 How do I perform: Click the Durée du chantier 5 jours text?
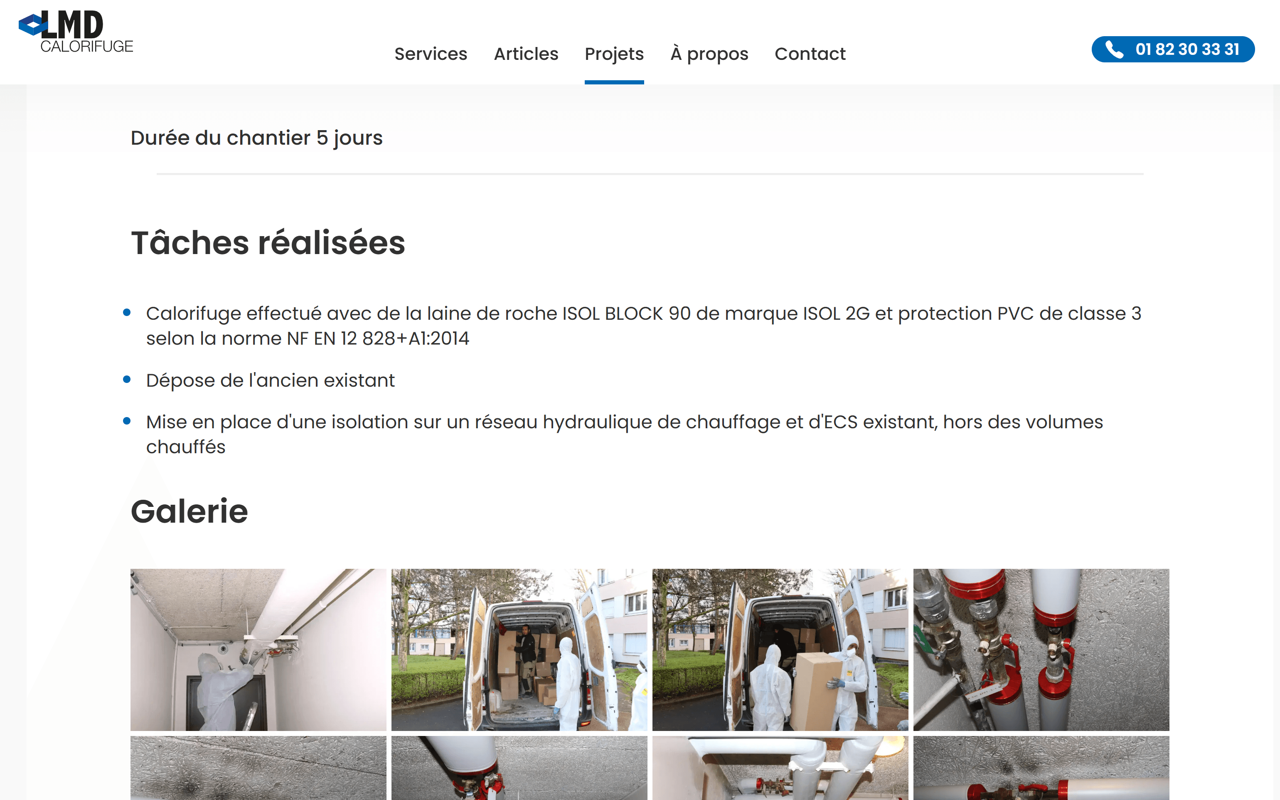pyautogui.click(x=256, y=138)
